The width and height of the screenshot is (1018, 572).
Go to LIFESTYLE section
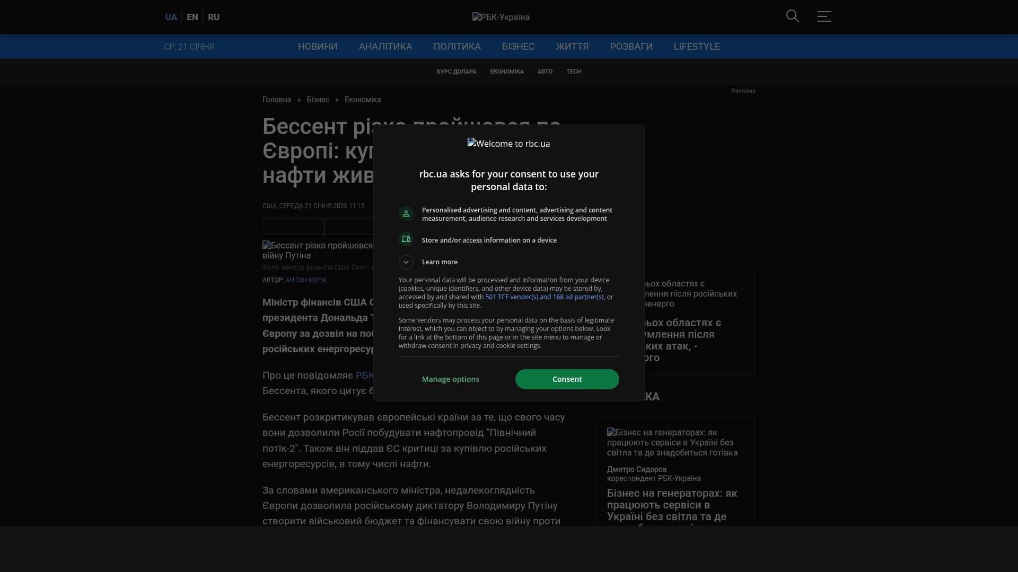697,47
